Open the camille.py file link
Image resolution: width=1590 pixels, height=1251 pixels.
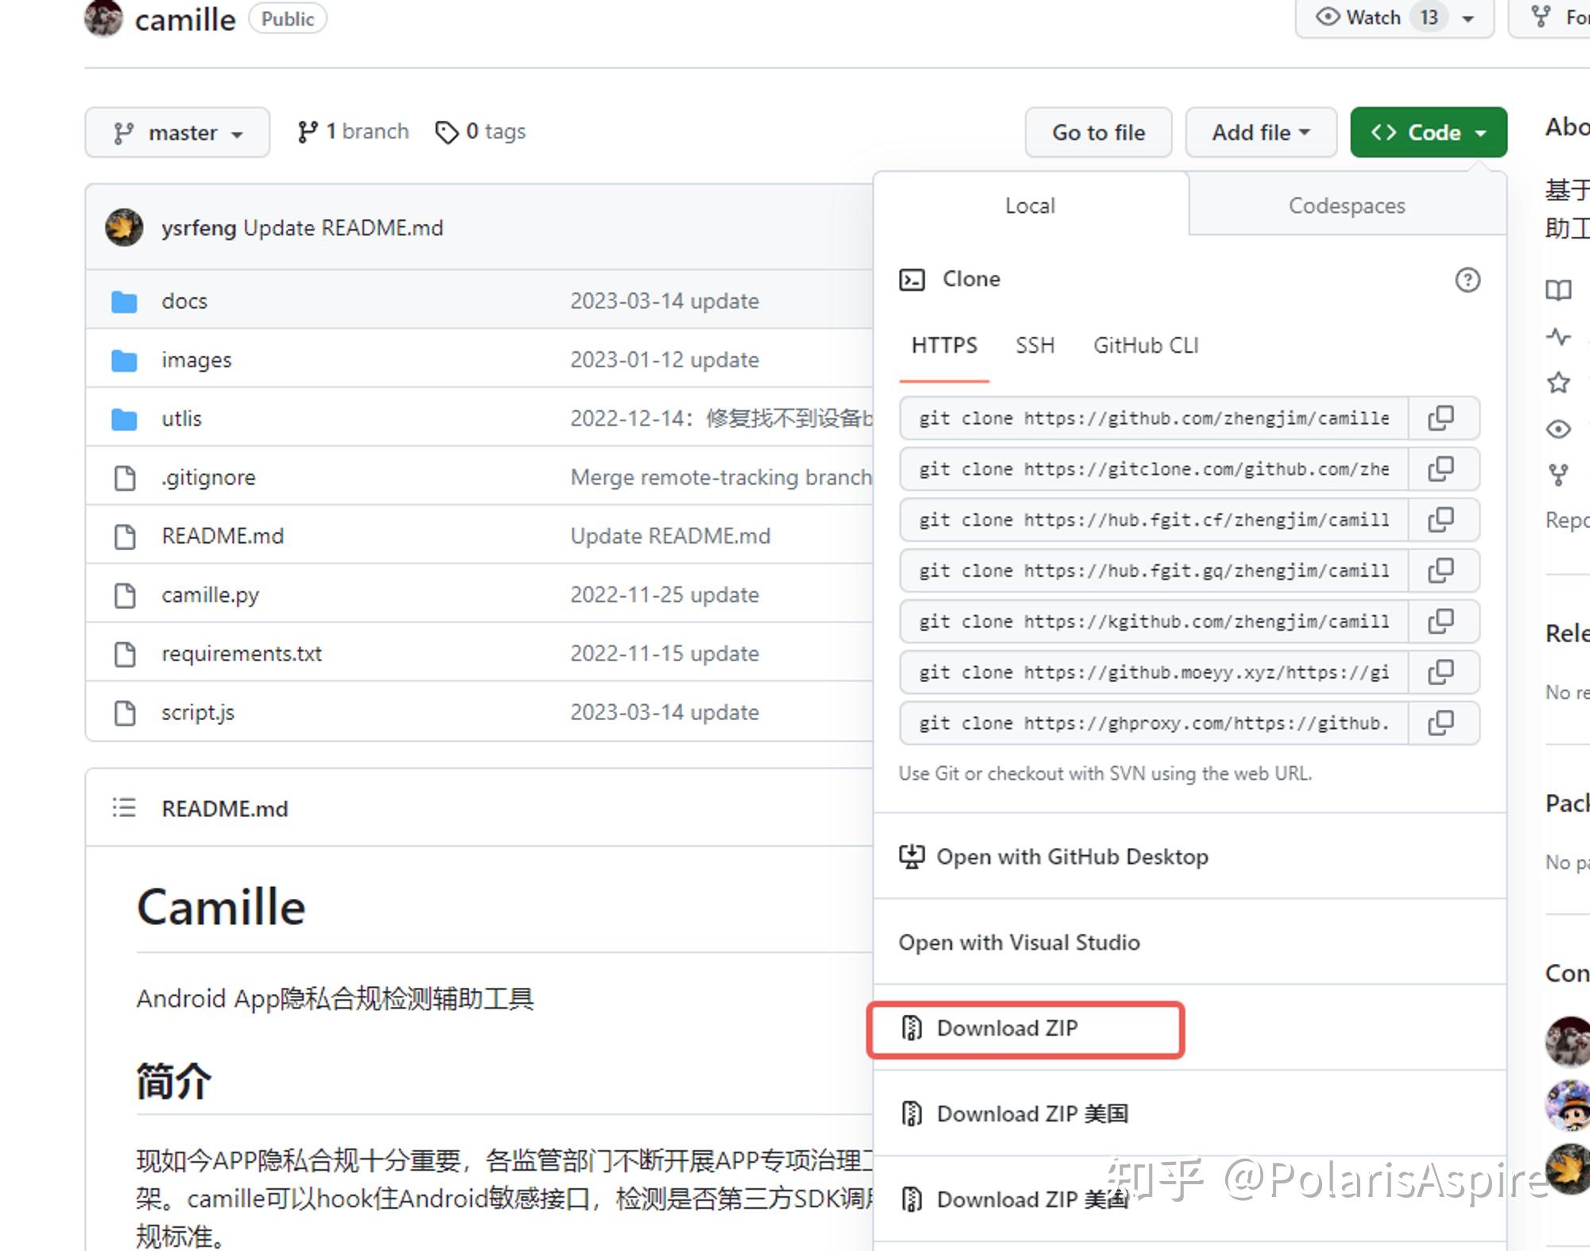[211, 595]
